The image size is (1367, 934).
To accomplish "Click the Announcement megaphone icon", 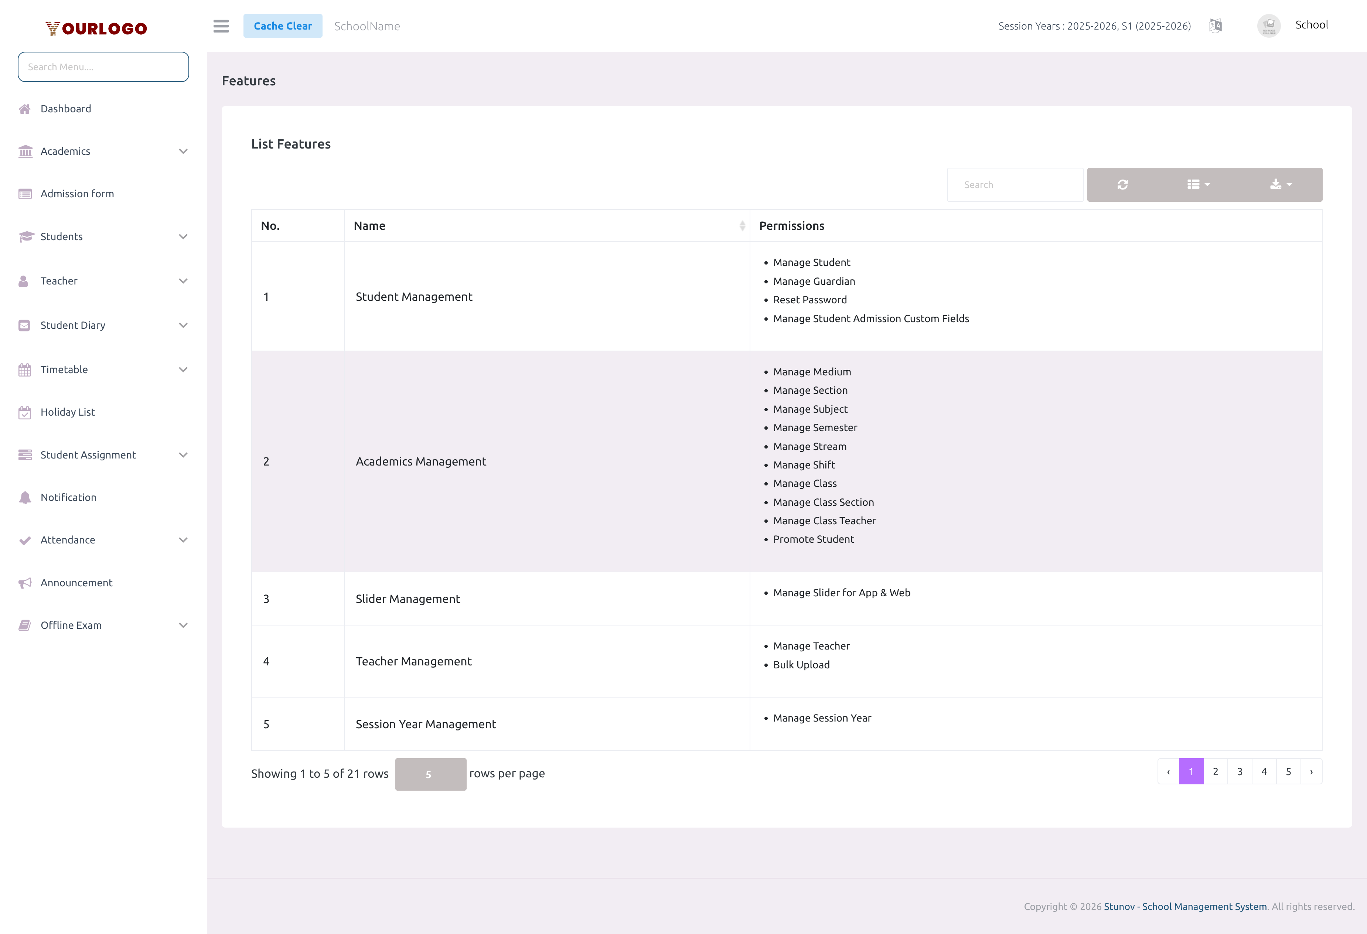I will tap(25, 582).
